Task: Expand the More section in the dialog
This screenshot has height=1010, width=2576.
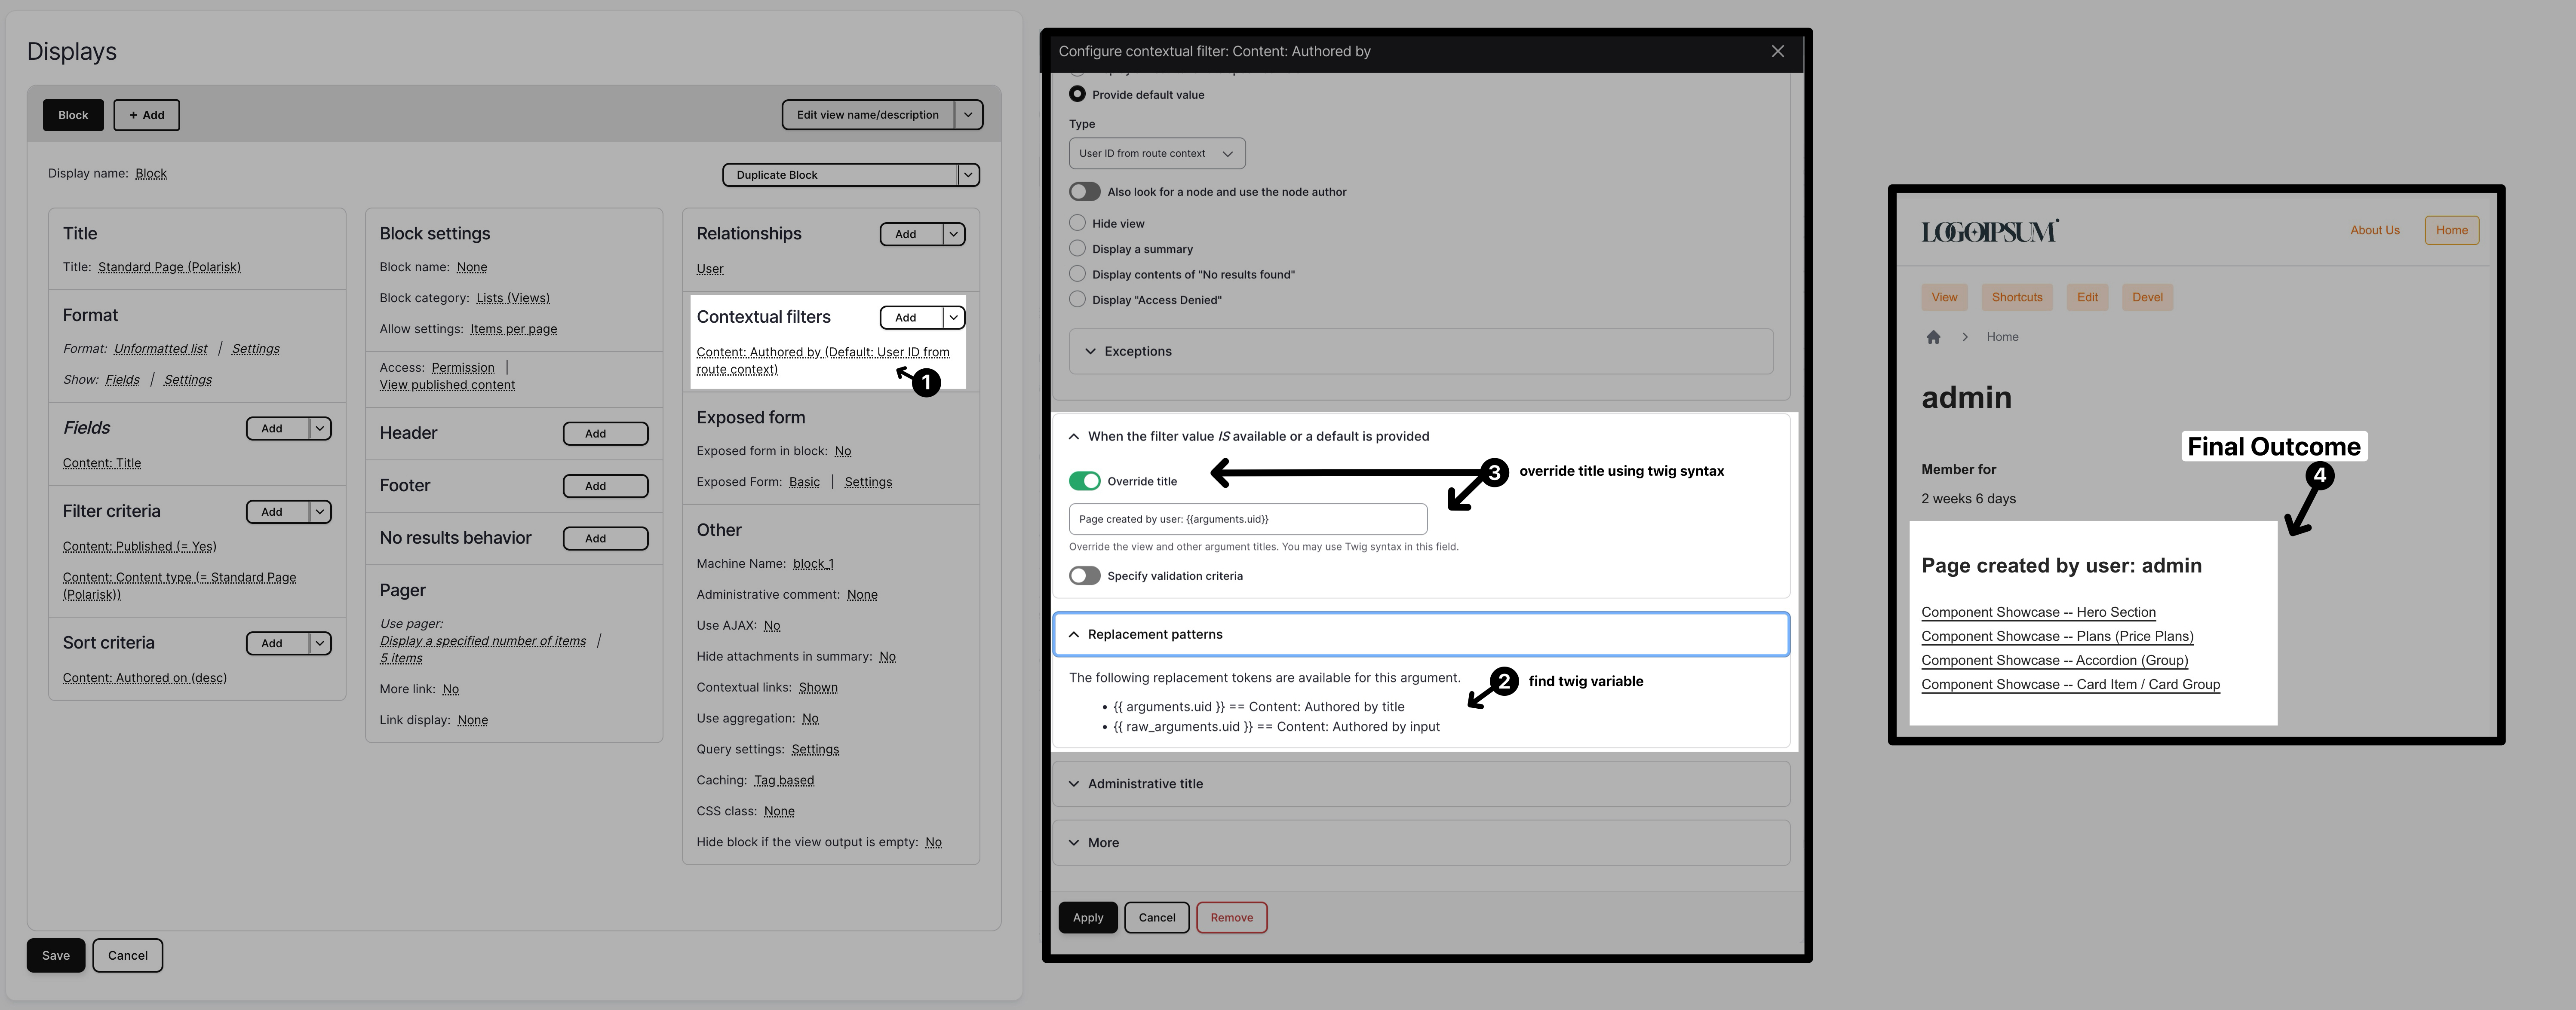Action: point(1421,843)
